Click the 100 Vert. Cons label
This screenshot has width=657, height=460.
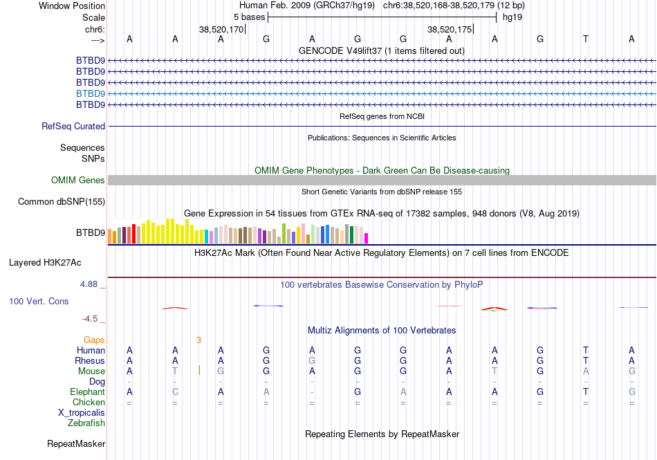point(39,301)
